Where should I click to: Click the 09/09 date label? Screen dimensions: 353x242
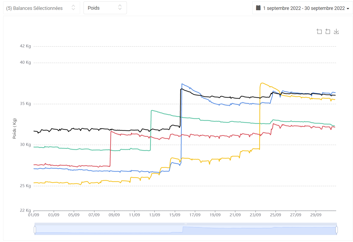(114, 215)
